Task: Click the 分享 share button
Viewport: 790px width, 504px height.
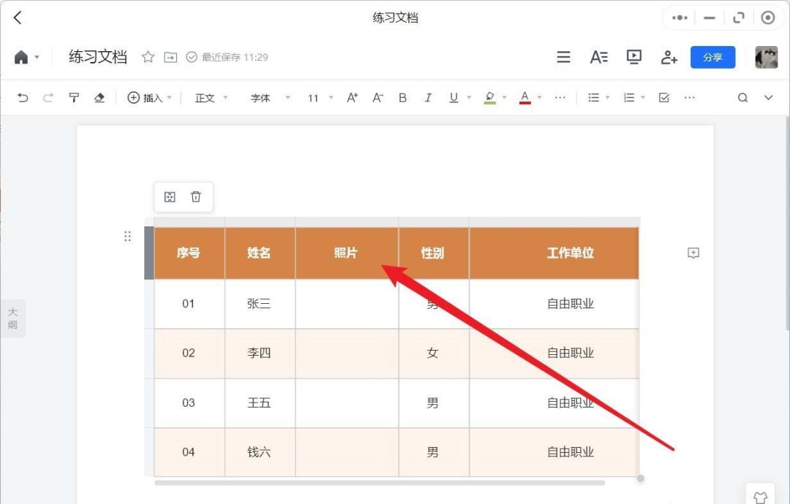Action: click(x=712, y=56)
